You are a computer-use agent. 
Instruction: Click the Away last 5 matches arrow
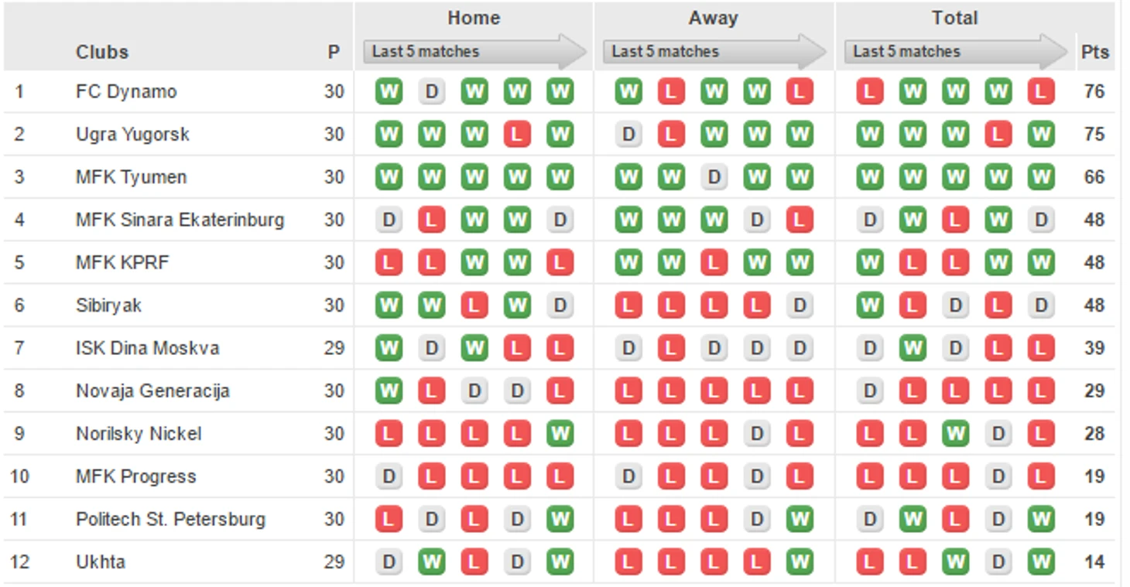tap(715, 52)
